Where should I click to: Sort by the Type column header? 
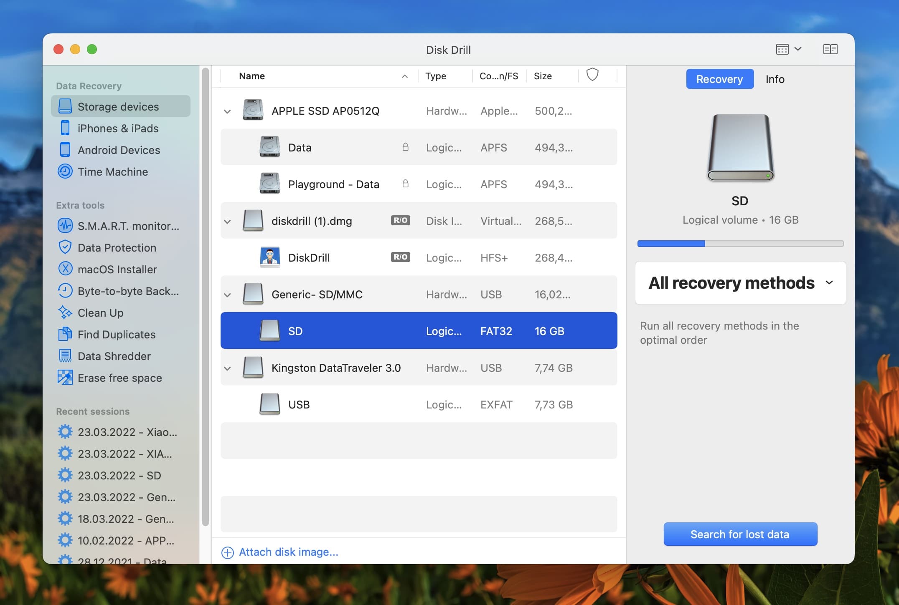pos(435,76)
